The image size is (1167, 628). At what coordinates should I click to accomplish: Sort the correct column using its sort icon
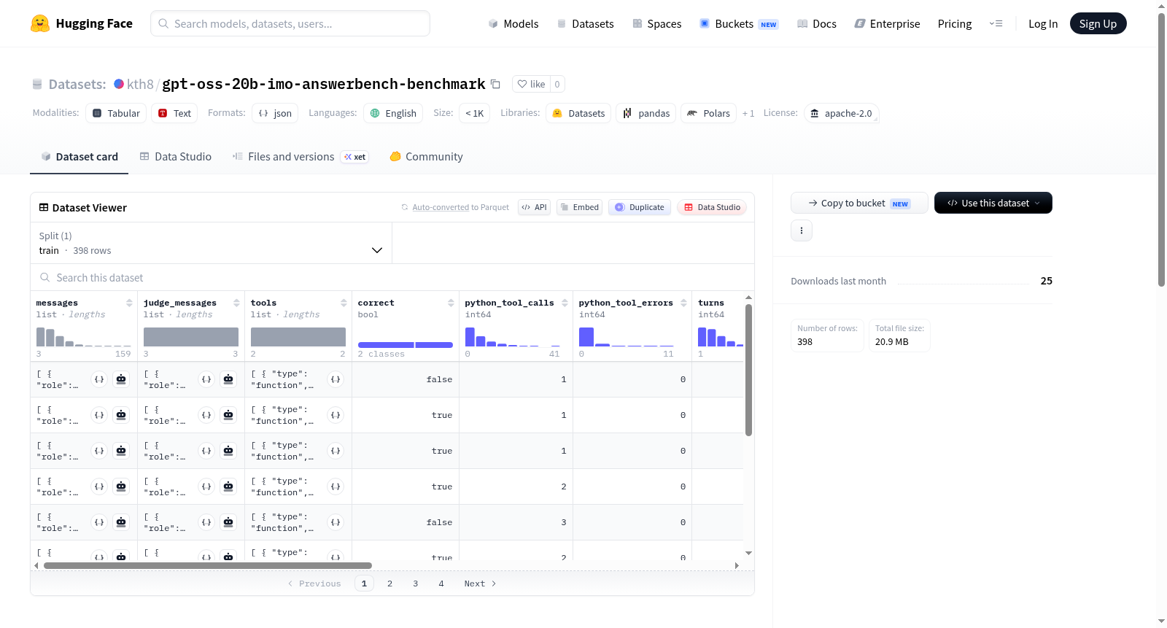coord(451,303)
